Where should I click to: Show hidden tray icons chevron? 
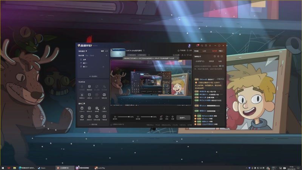pyautogui.click(x=247, y=168)
